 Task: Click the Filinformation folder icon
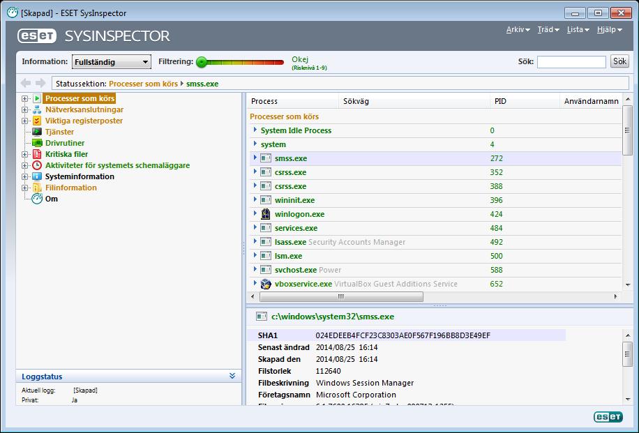click(x=37, y=188)
